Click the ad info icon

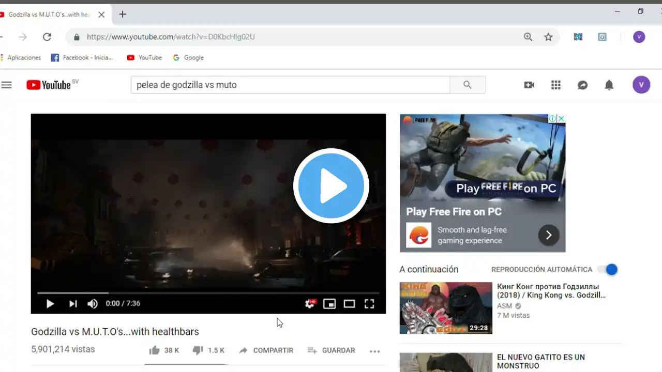tap(553, 118)
